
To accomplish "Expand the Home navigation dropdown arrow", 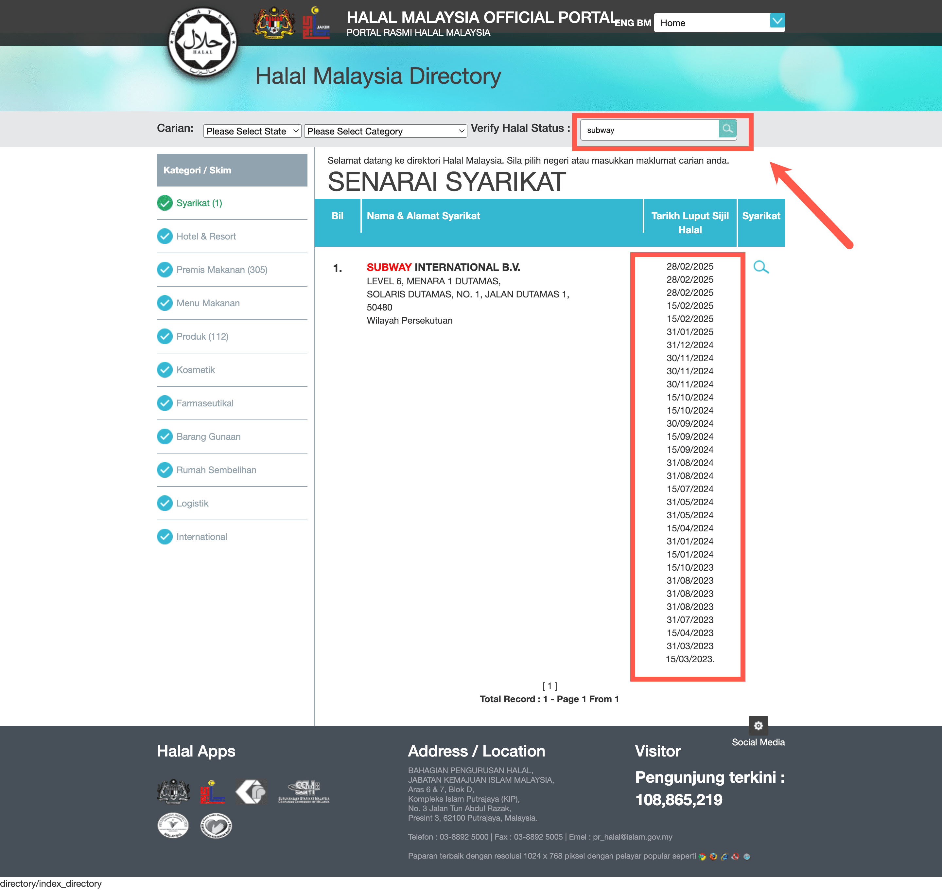I will 777,21.
